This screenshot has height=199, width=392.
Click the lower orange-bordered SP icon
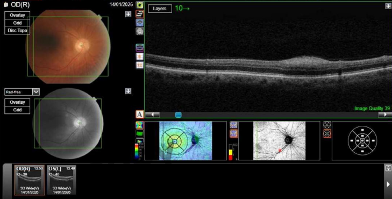233,133
